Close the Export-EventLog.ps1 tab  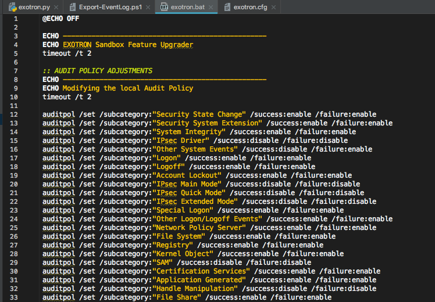[148, 7]
